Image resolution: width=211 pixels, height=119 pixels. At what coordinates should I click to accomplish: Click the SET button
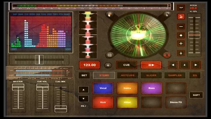(x=84, y=75)
